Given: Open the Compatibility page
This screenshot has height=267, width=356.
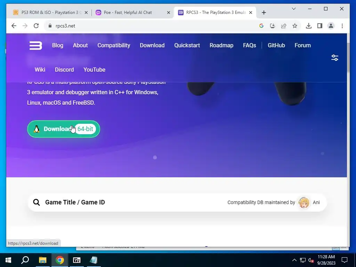Looking at the screenshot, I should pyautogui.click(x=114, y=46).
